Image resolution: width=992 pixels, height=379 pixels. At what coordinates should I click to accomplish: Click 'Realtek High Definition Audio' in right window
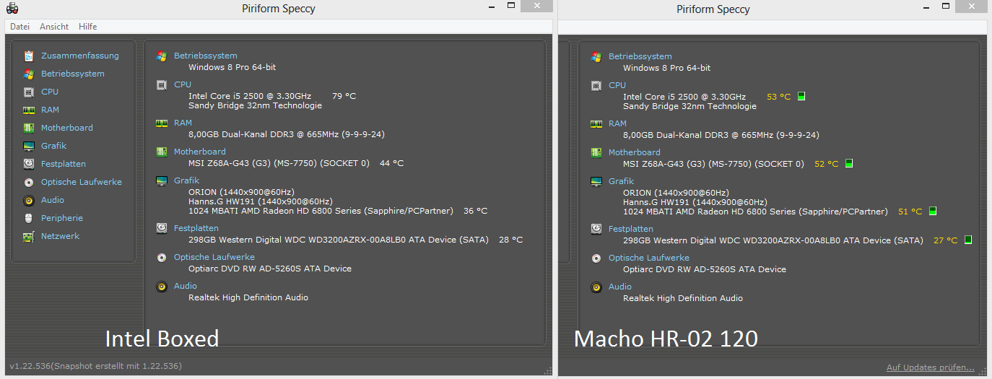point(683,297)
